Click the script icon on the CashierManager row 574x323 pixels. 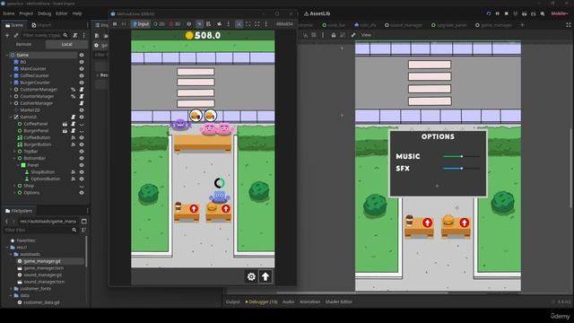pyautogui.click(x=82, y=103)
